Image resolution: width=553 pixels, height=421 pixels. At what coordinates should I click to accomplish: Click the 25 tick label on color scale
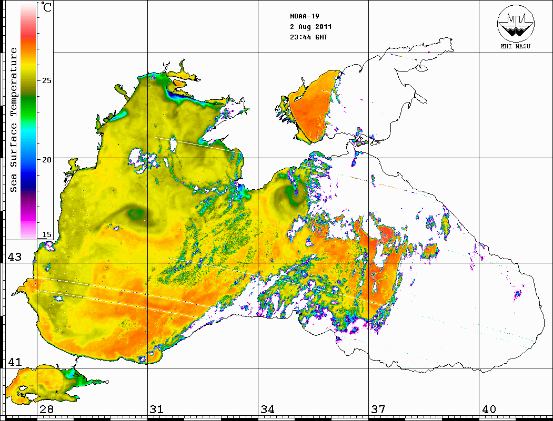(46, 80)
